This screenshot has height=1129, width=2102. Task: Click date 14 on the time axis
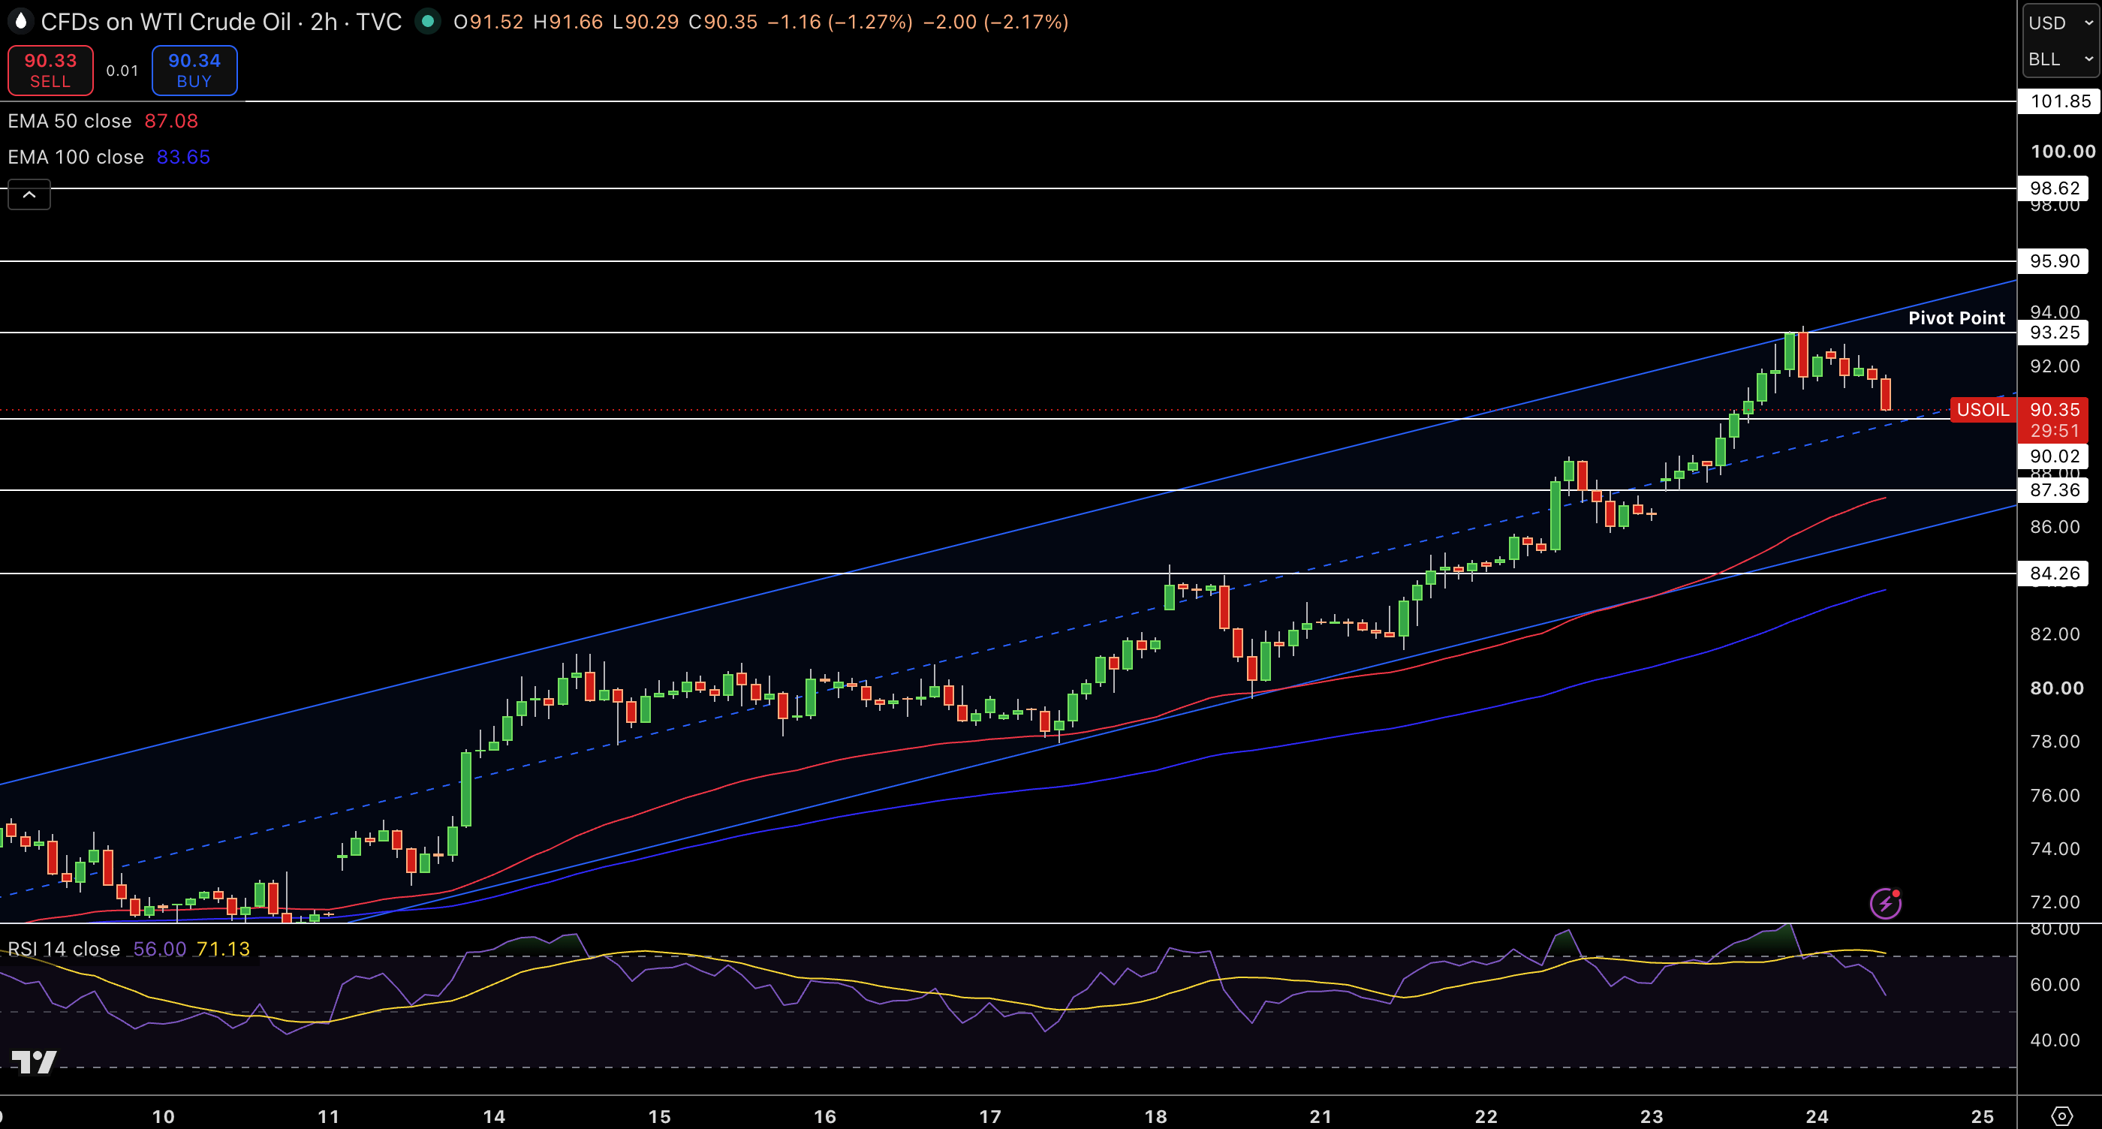click(494, 1117)
